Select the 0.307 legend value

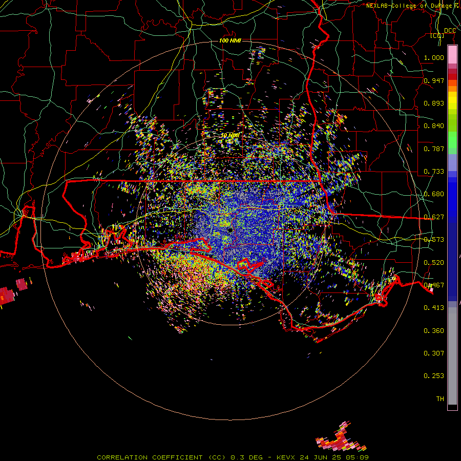tap(434, 353)
